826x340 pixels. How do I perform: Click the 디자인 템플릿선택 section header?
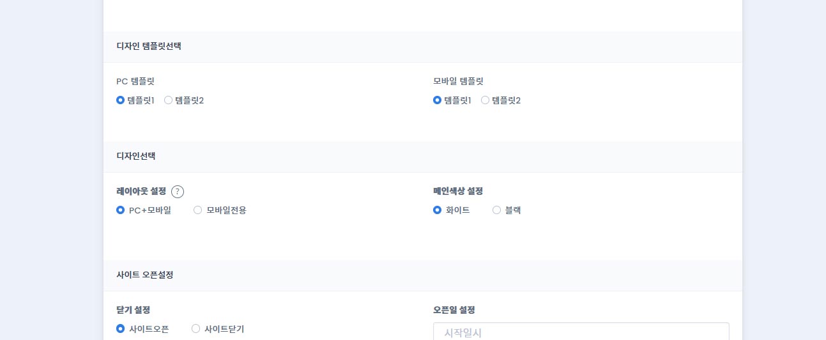click(149, 46)
